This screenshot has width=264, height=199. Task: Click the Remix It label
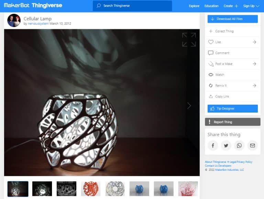[221, 85]
